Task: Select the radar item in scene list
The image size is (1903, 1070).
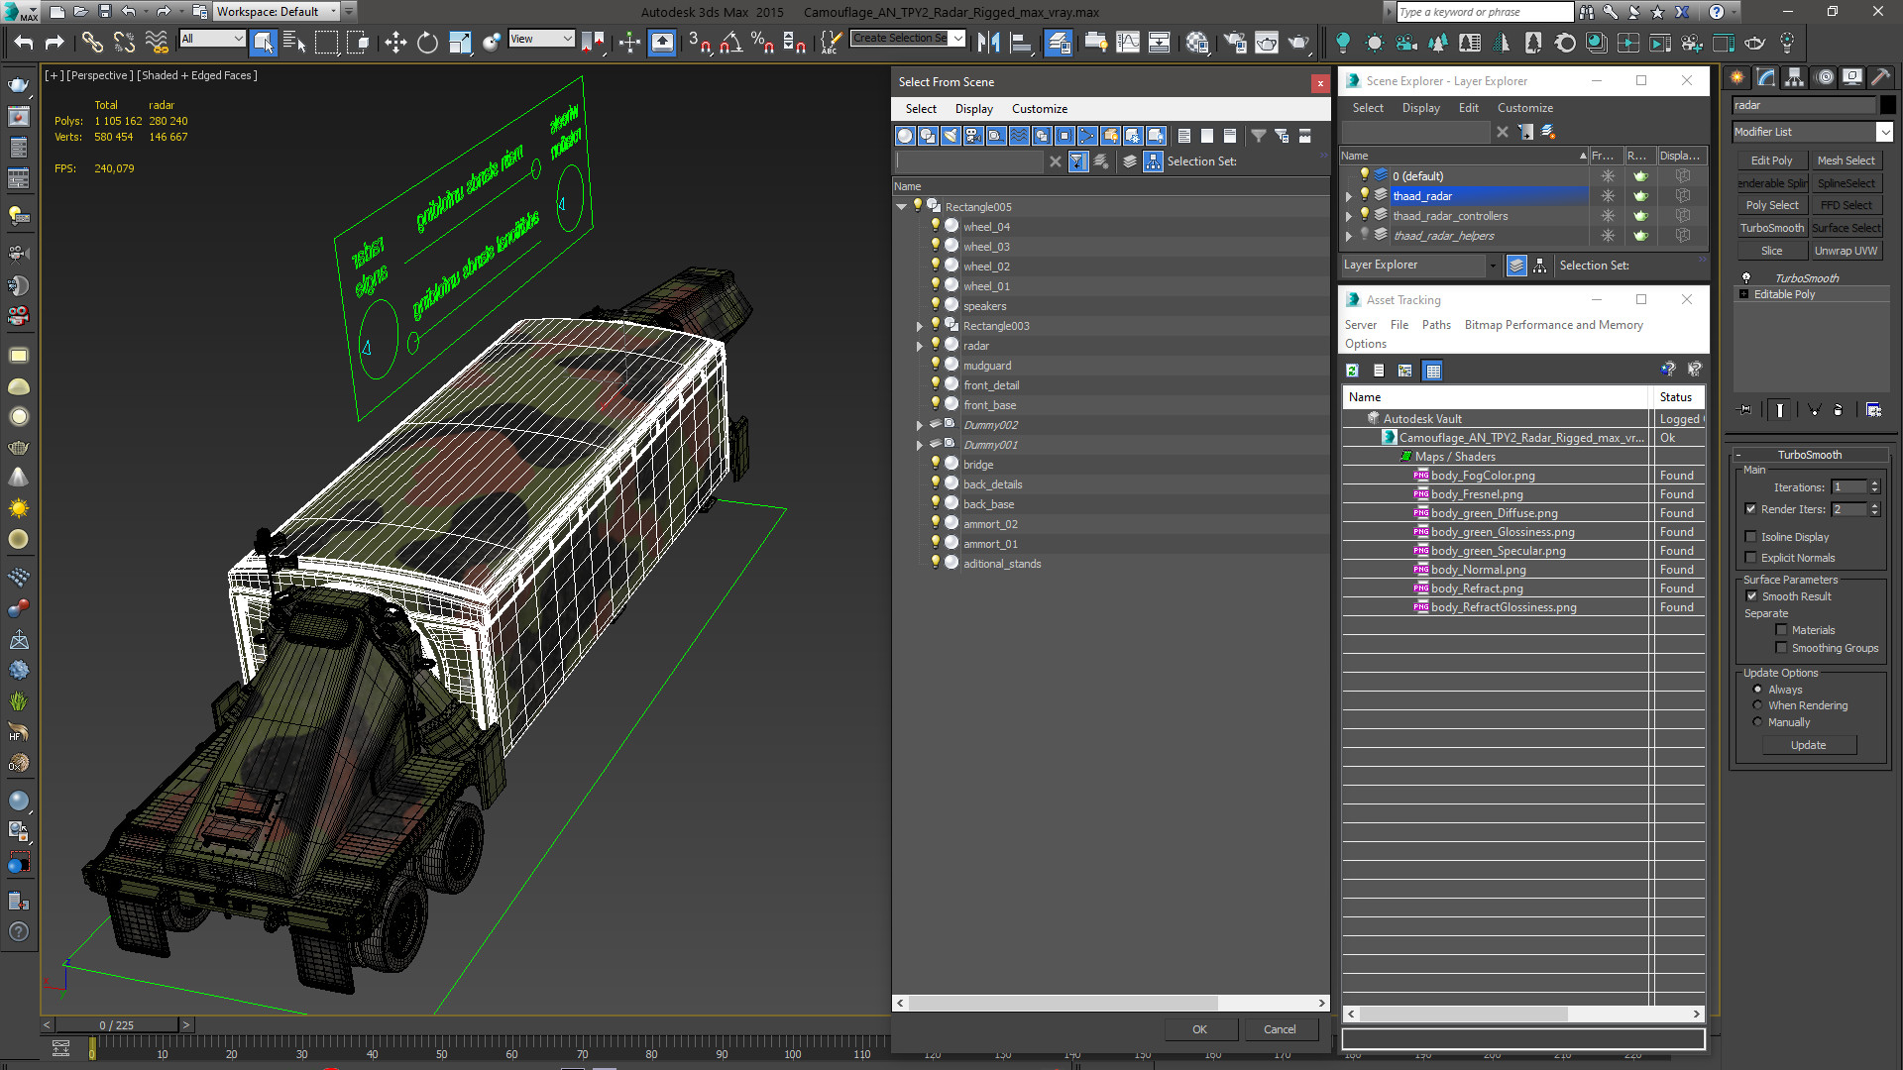Action: tap(975, 344)
